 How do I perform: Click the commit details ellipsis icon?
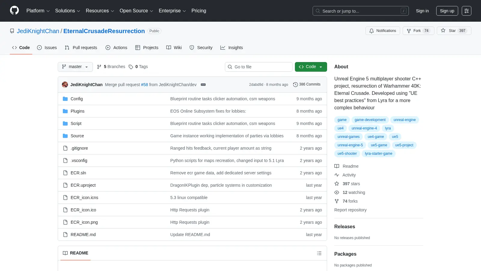(x=203, y=85)
